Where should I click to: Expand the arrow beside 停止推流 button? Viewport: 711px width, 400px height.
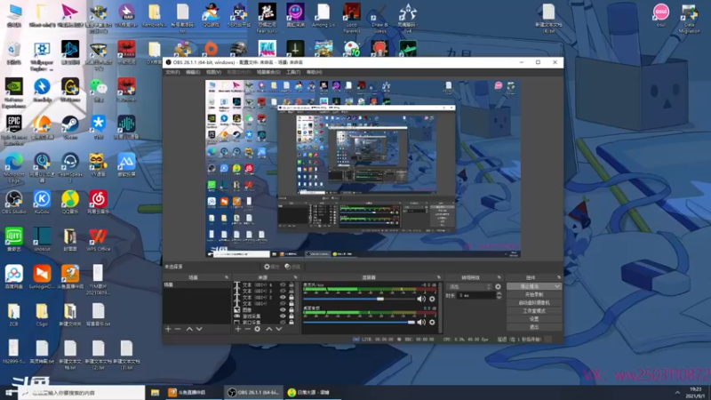point(557,286)
